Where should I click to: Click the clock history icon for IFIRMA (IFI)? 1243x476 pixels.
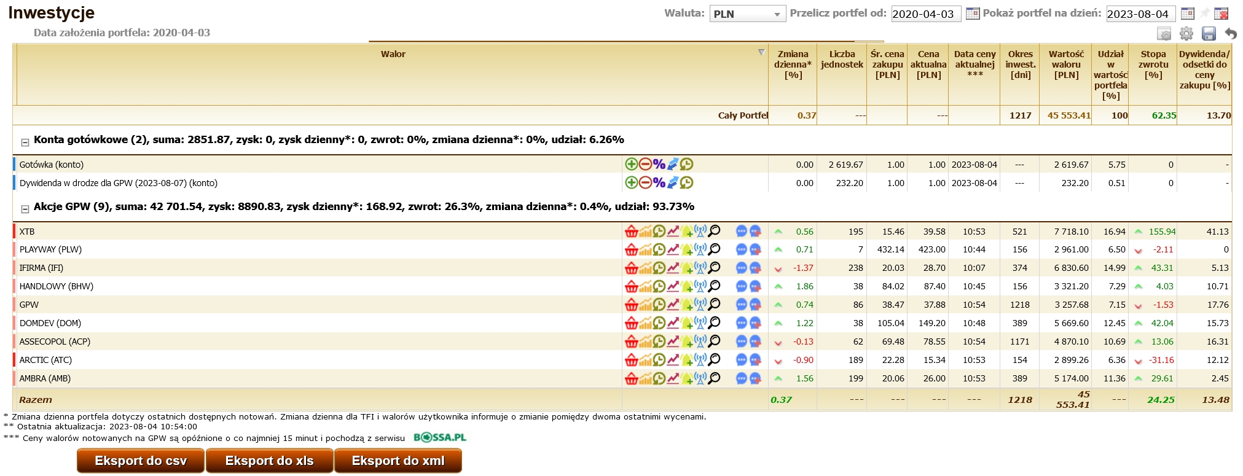coord(659,268)
